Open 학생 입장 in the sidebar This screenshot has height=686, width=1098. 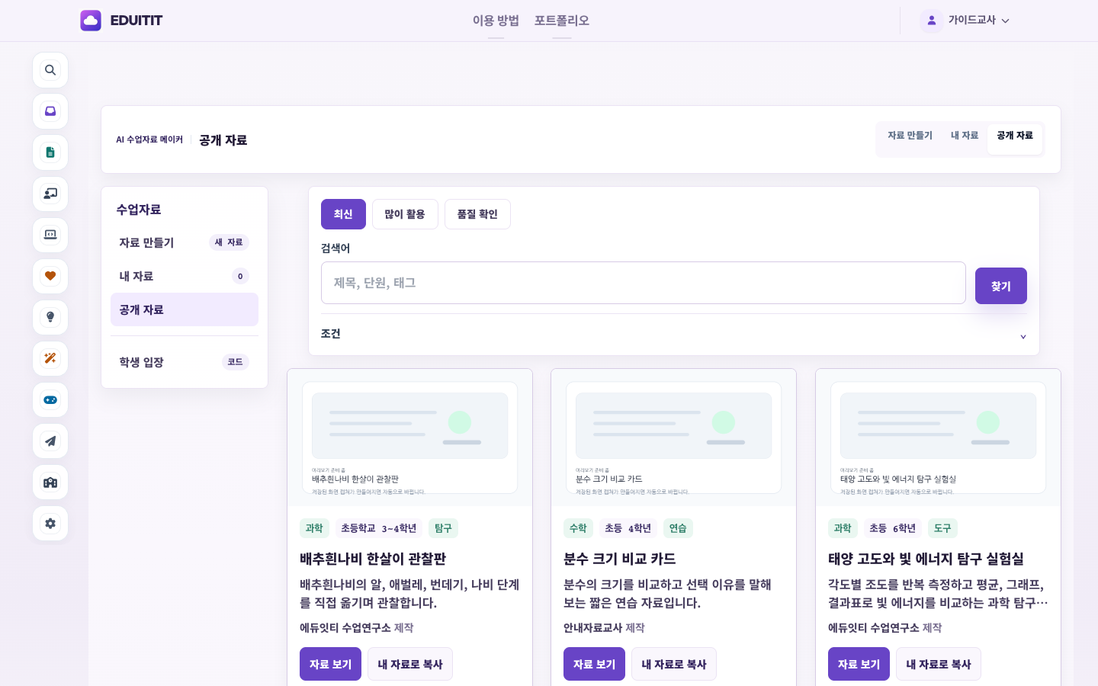coord(185,362)
